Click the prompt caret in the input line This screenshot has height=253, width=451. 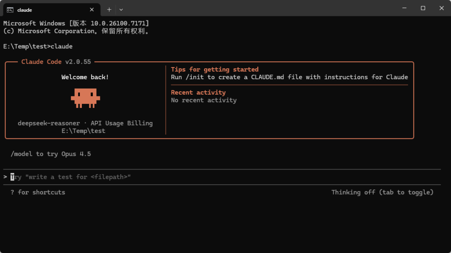coord(6,177)
